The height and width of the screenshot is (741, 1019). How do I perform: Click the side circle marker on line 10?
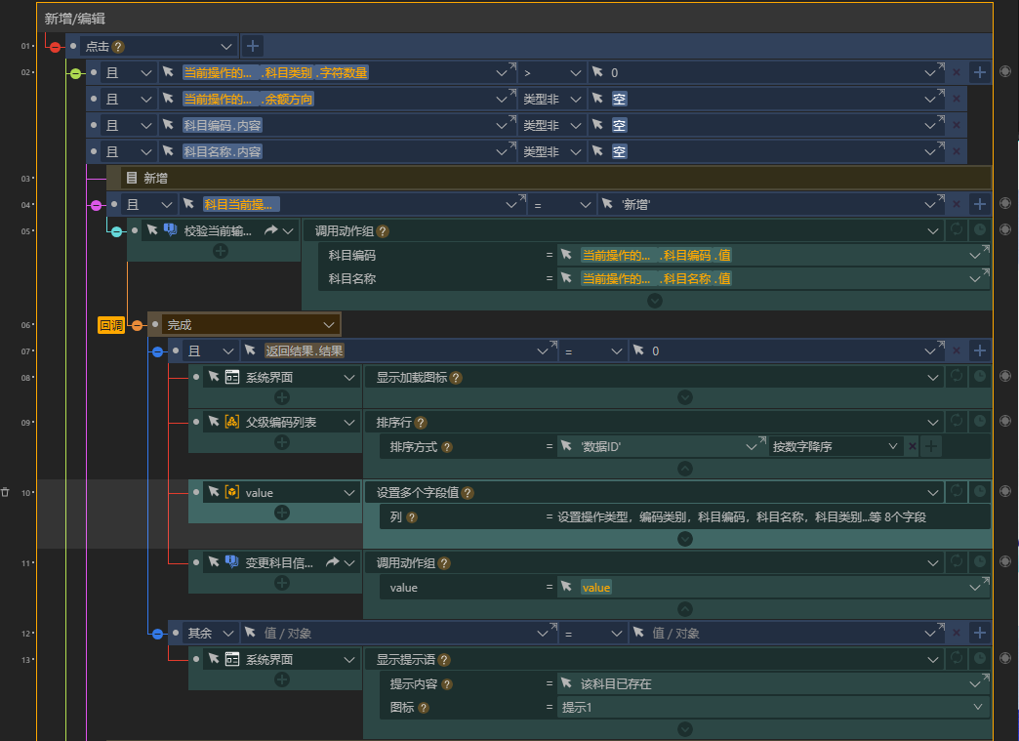pyautogui.click(x=1004, y=492)
